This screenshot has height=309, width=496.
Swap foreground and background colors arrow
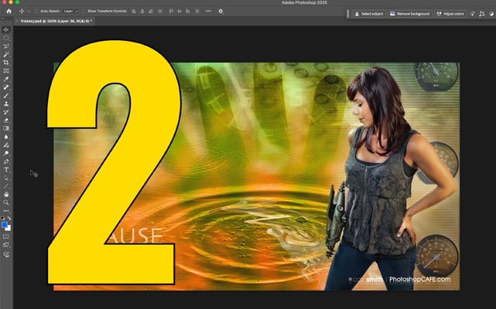(9, 219)
